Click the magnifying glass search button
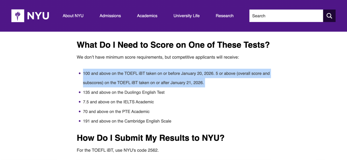Image resolution: width=347 pixels, height=160 pixels. click(x=329, y=16)
